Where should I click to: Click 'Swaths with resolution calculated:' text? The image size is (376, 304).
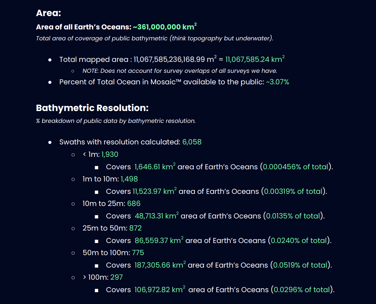120,142
